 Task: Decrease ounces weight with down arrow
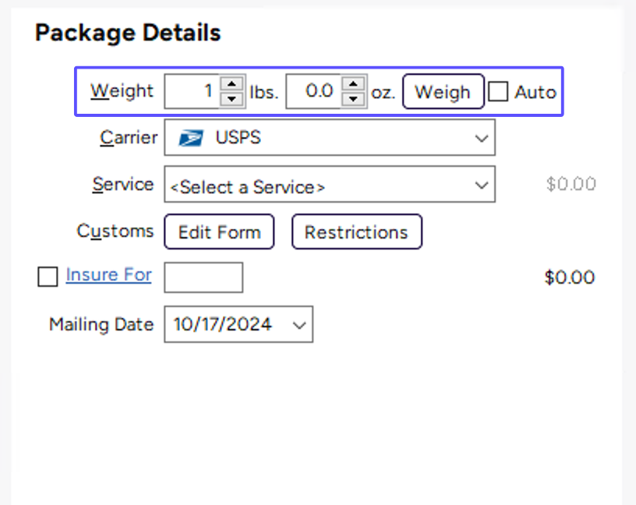coord(353,98)
